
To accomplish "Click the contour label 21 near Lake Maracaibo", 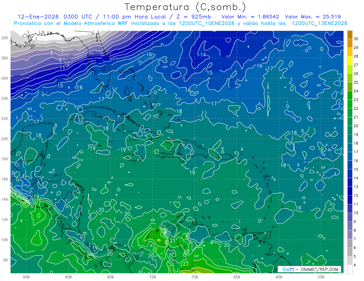I will pos(173,241).
